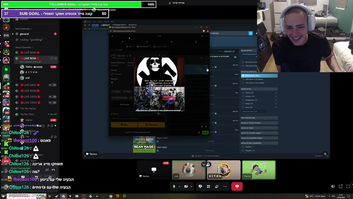353x199 pixels.
Task: Click user Yanivu in the voice channel
Action: pyautogui.click(x=29, y=67)
